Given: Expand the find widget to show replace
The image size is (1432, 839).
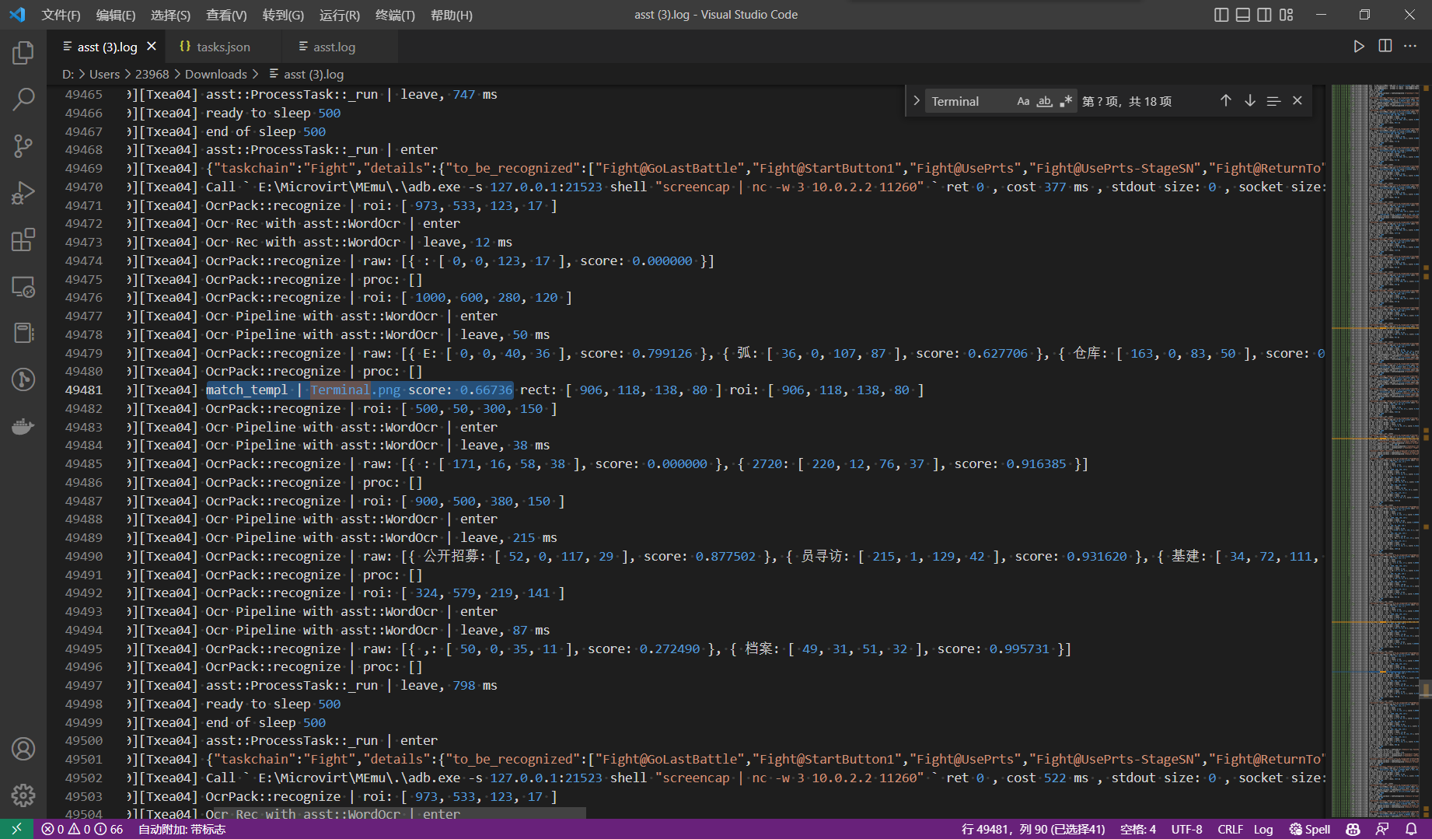Looking at the screenshot, I should pos(917,100).
